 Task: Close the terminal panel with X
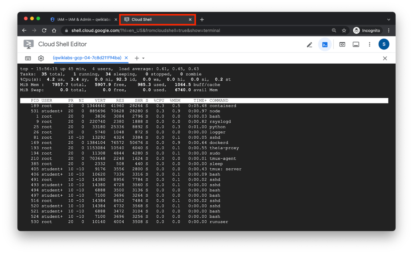point(385,58)
